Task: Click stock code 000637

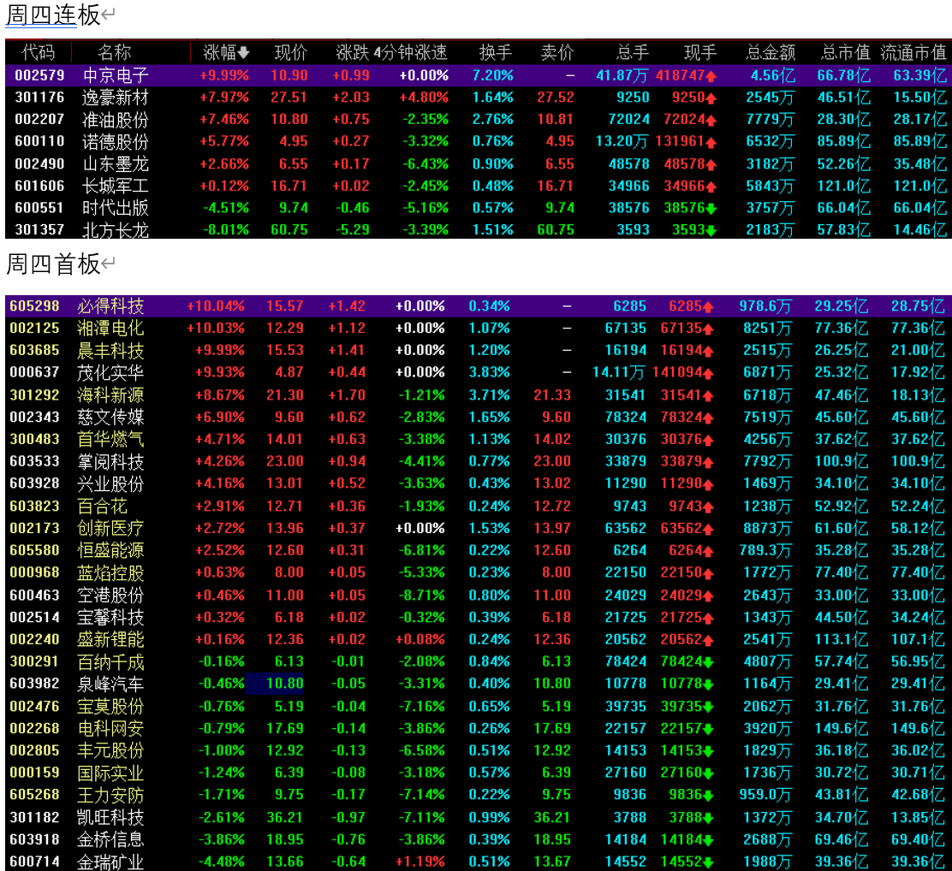Action: point(34,372)
